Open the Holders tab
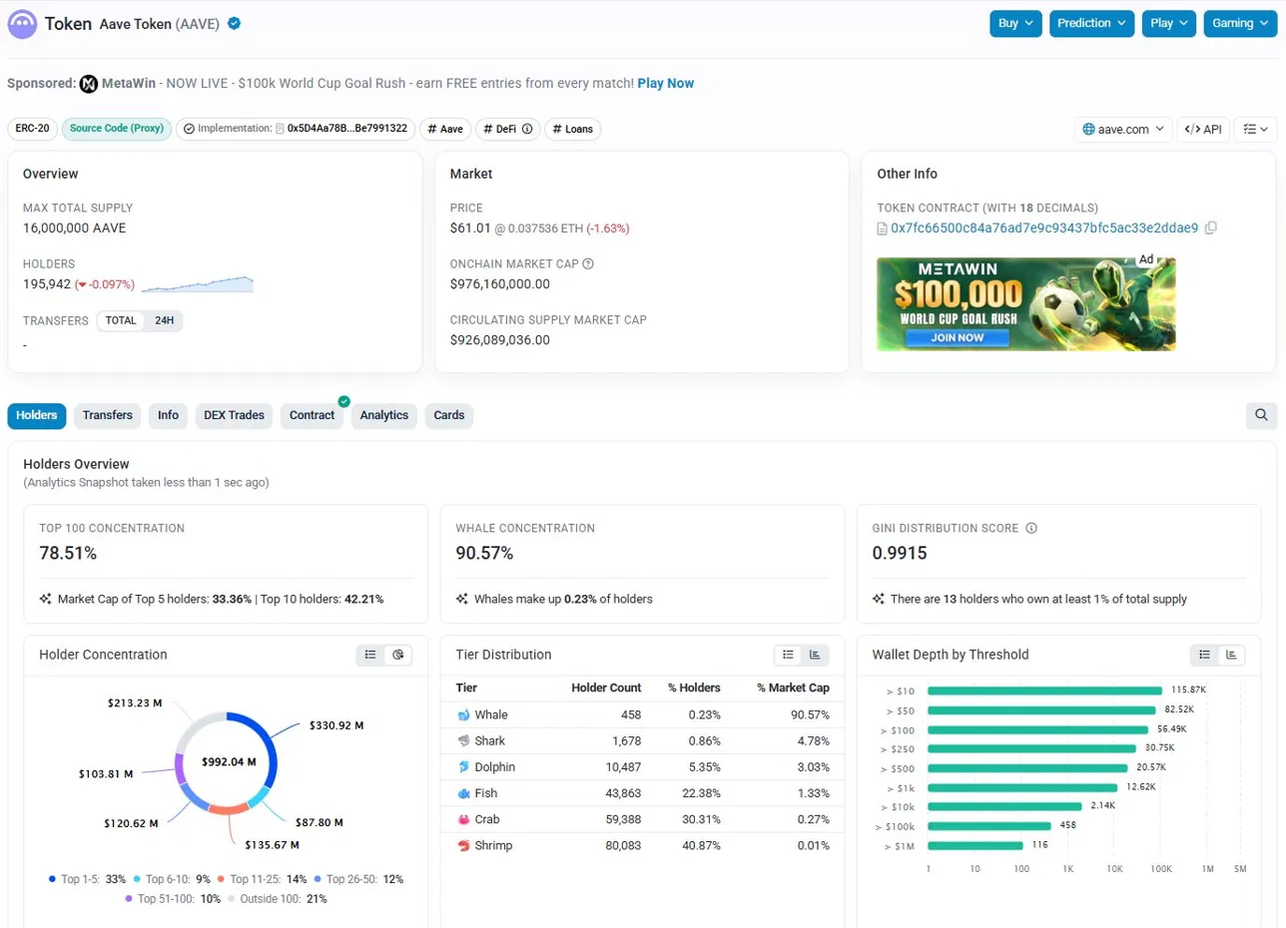The width and height of the screenshot is (1286, 928). 37,415
